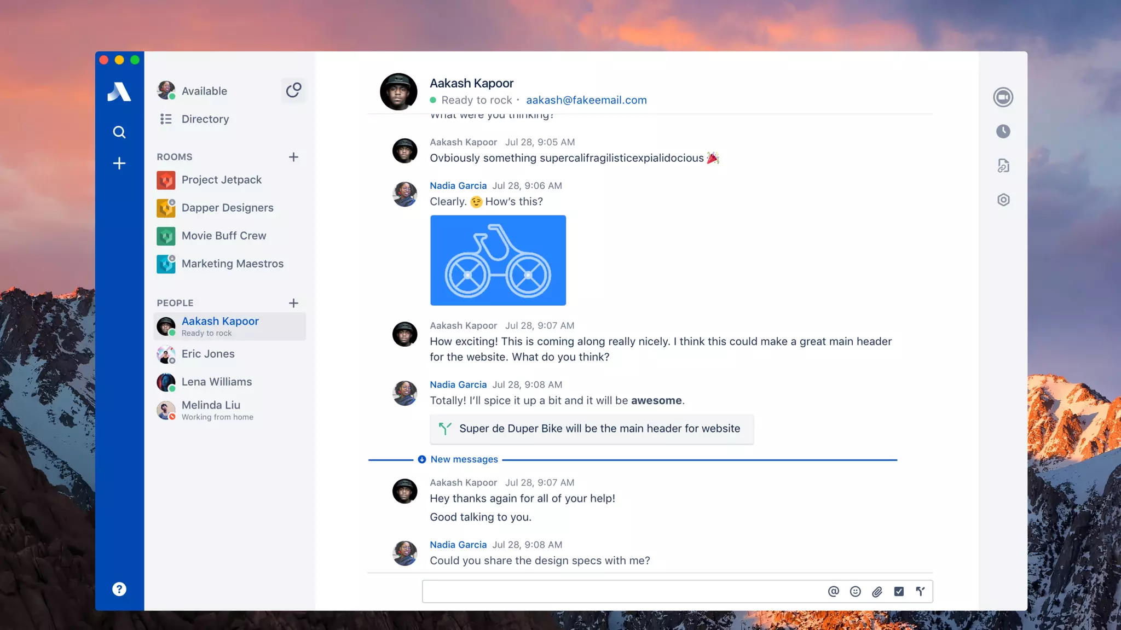Add a person with People plus button

[293, 303]
